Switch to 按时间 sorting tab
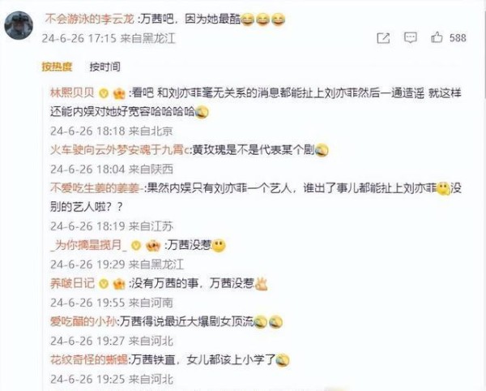The width and height of the screenshot is (486, 391). coord(104,67)
